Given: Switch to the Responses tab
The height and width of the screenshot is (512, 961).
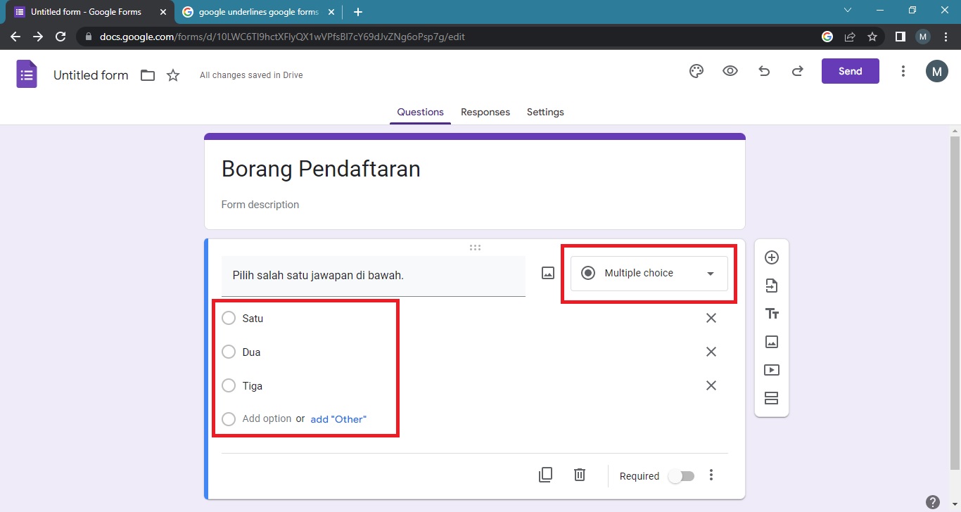Looking at the screenshot, I should (x=485, y=112).
